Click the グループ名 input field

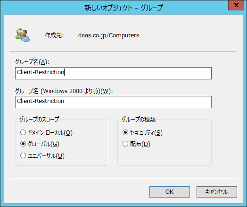click(x=113, y=73)
